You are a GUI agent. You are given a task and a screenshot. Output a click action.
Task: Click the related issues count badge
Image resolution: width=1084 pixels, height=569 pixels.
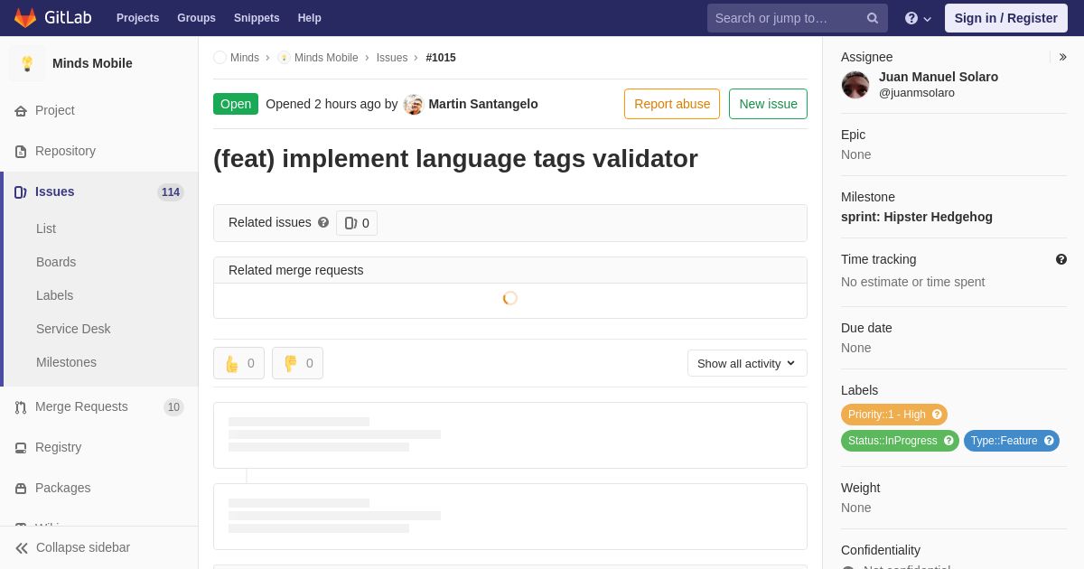(x=357, y=223)
